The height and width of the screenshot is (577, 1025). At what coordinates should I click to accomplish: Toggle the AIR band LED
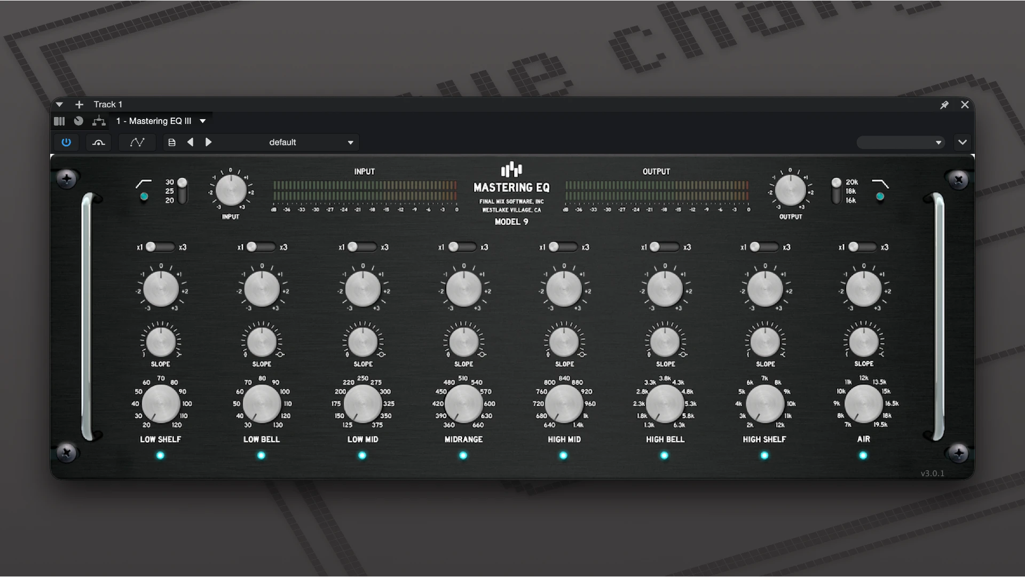(863, 455)
